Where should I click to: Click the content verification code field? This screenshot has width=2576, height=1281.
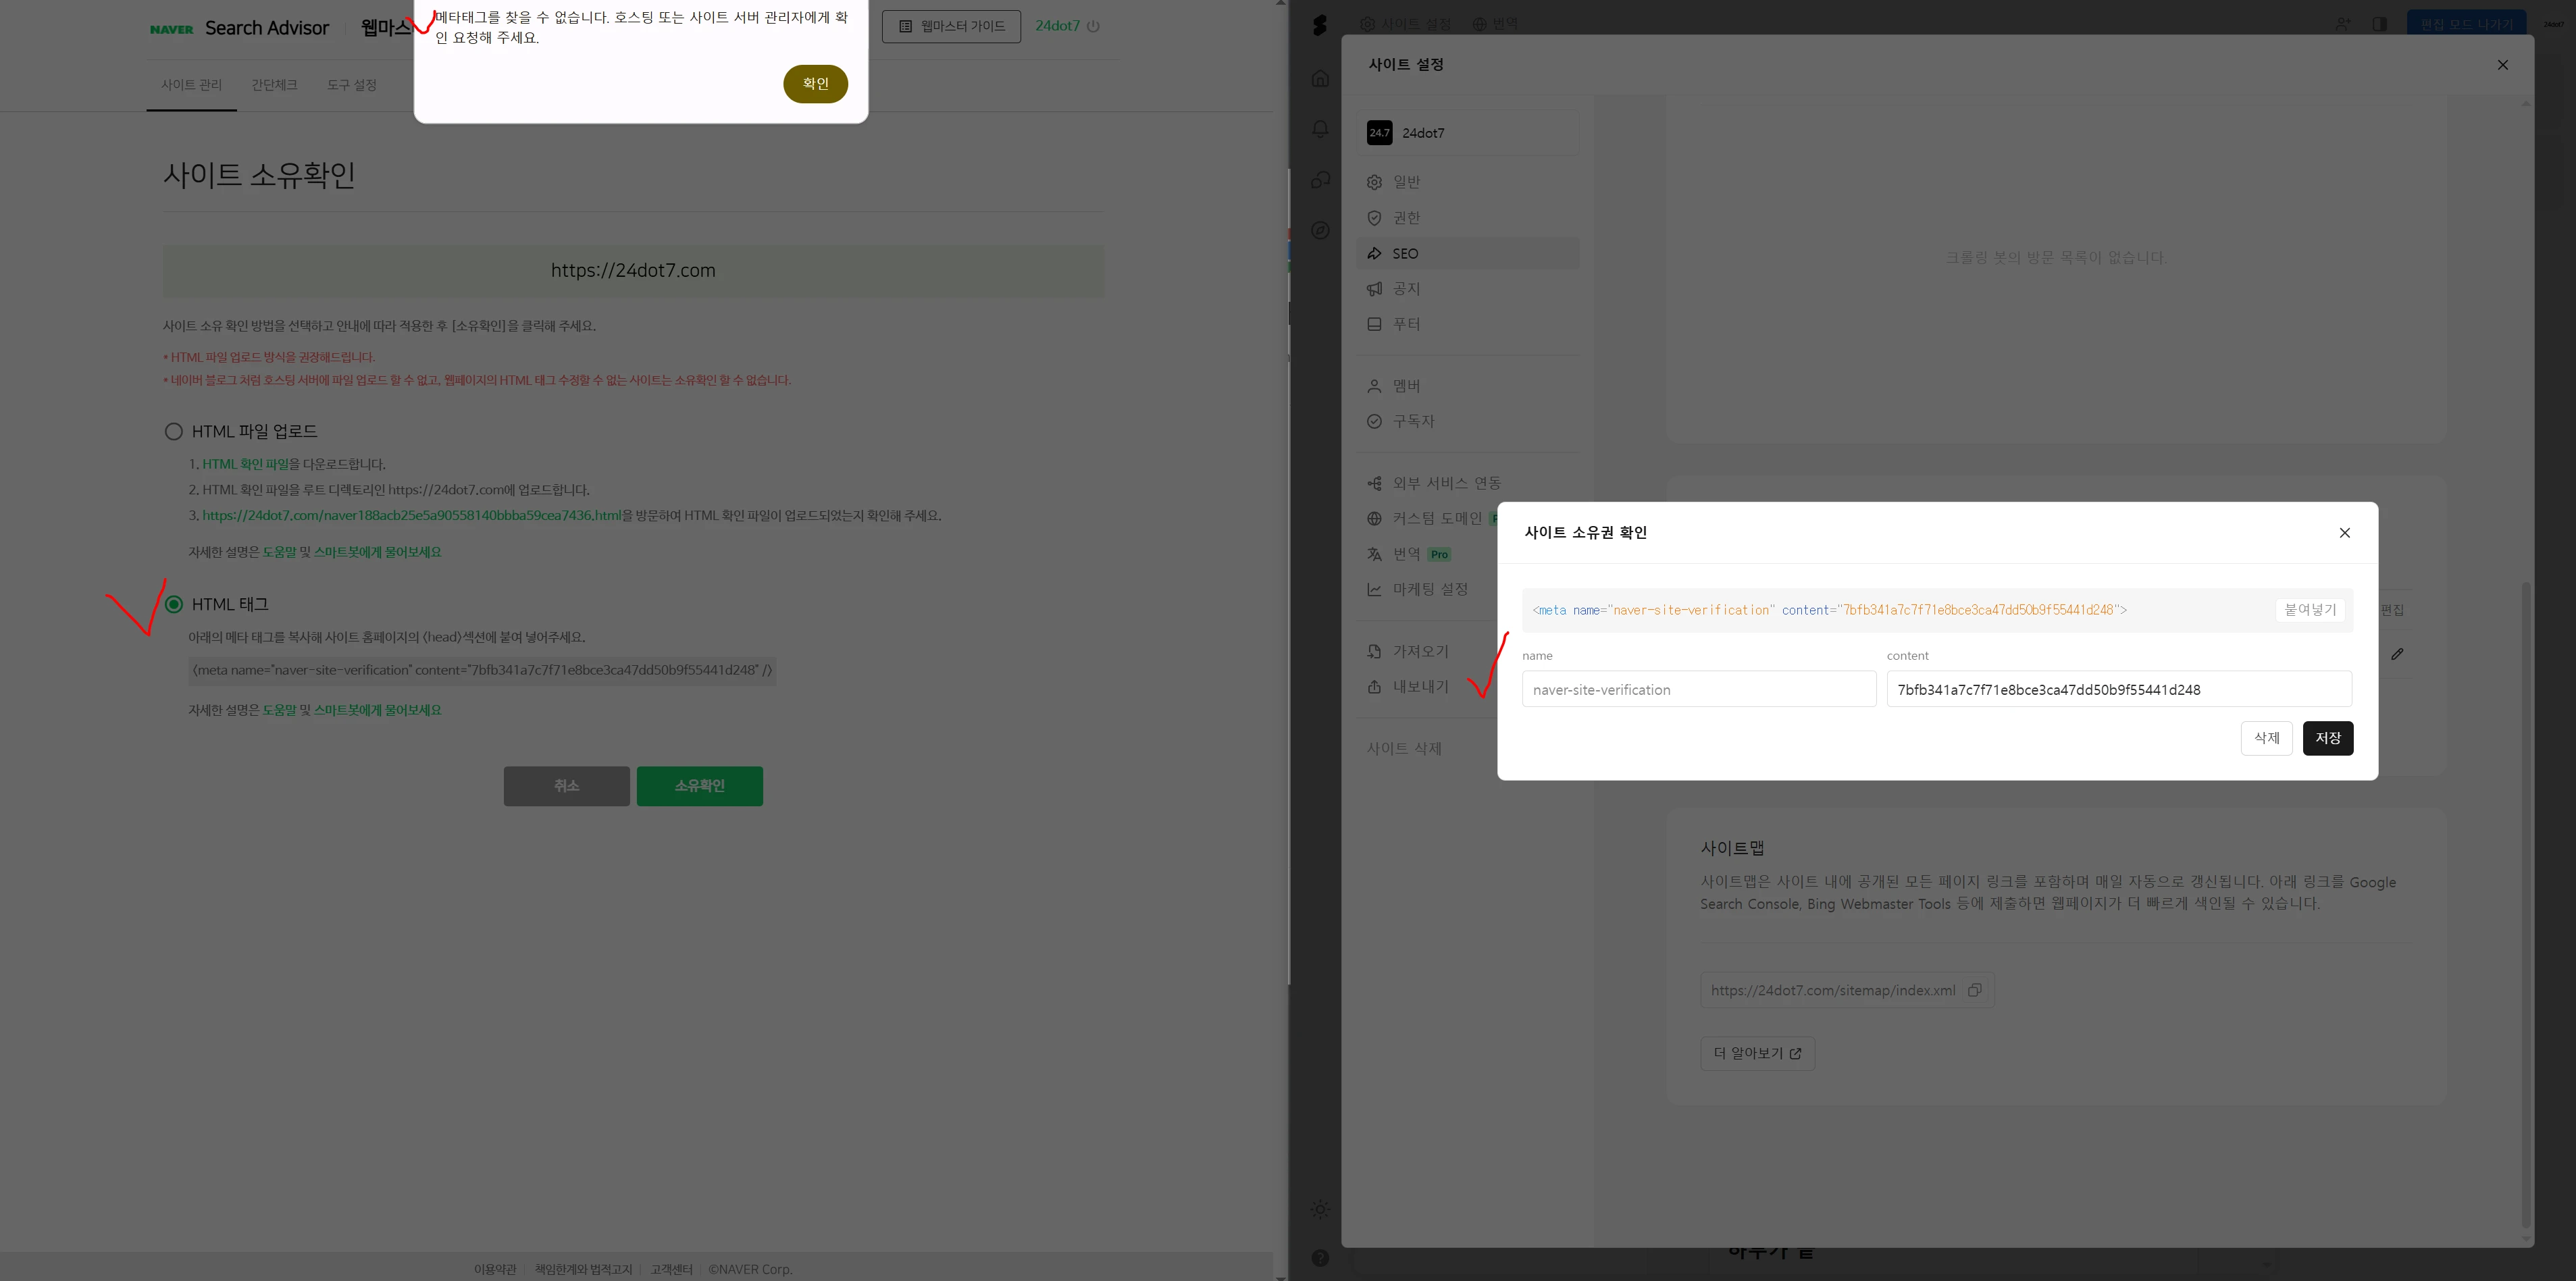(x=2118, y=689)
